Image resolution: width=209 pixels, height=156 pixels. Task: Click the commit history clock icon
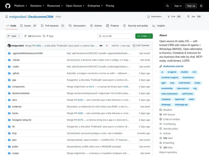(134, 45)
